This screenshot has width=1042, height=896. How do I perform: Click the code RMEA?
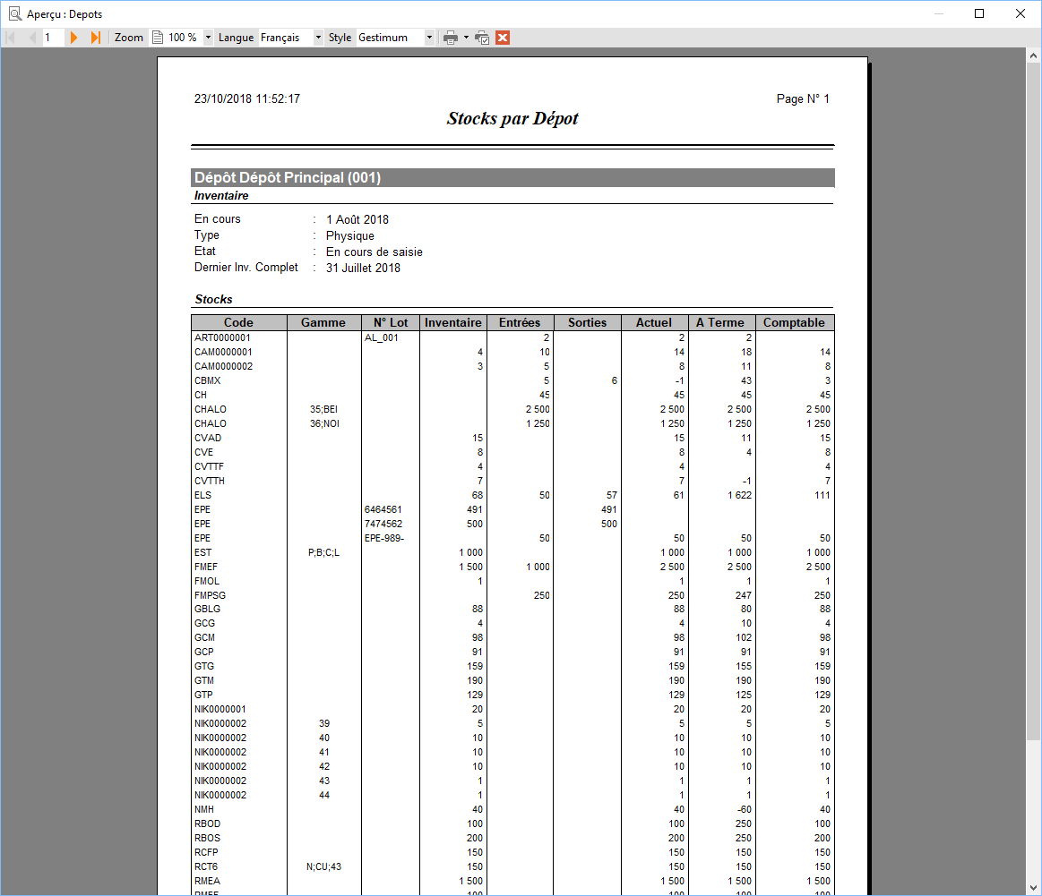207,882
